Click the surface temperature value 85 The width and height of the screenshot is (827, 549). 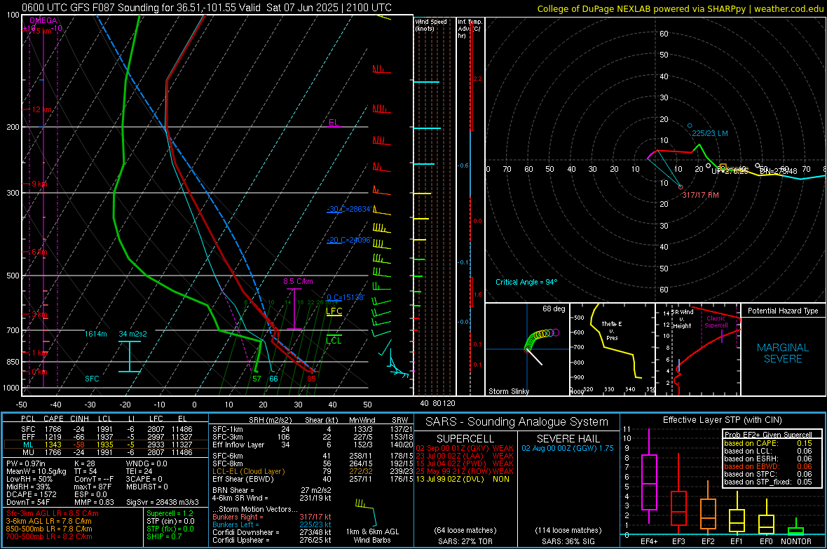[x=312, y=379]
